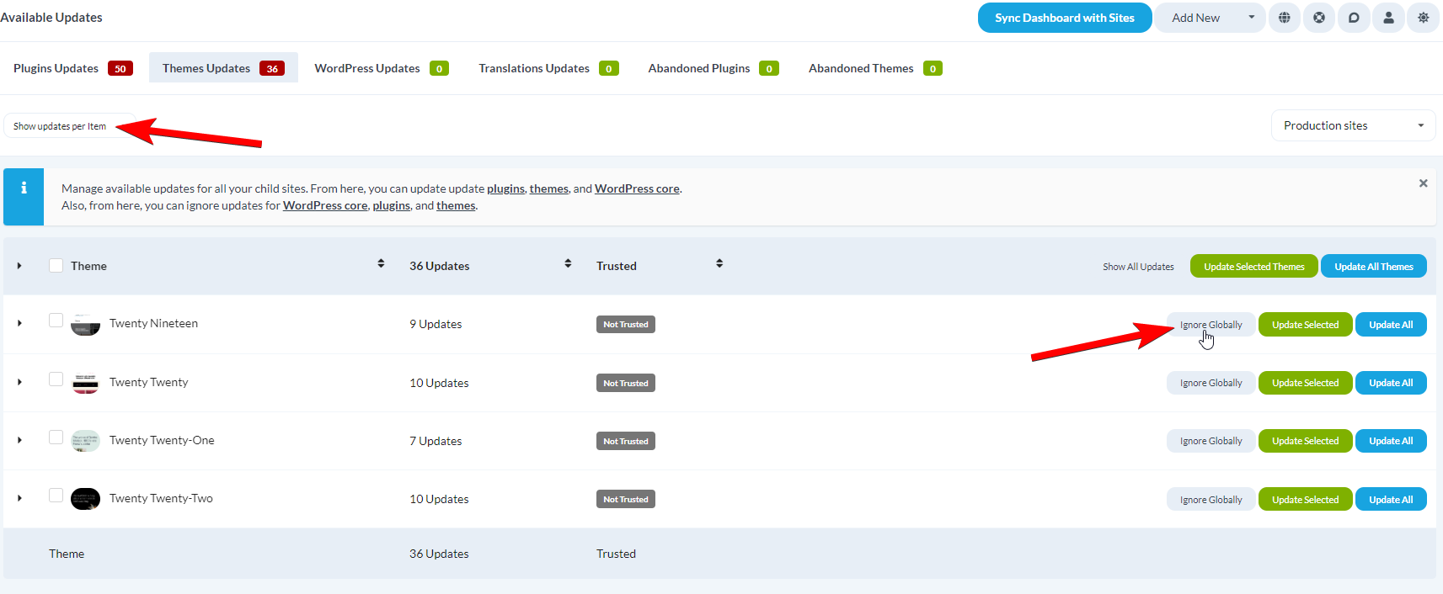Click Update All for Twenty Twenty-Two
This screenshot has width=1443, height=594.
click(x=1391, y=500)
